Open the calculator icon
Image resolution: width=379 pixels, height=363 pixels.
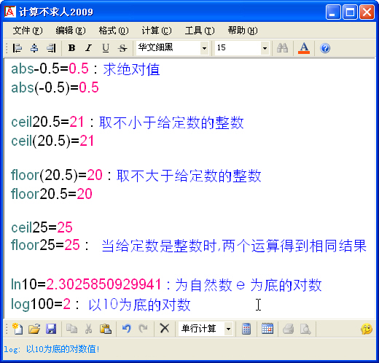246,329
